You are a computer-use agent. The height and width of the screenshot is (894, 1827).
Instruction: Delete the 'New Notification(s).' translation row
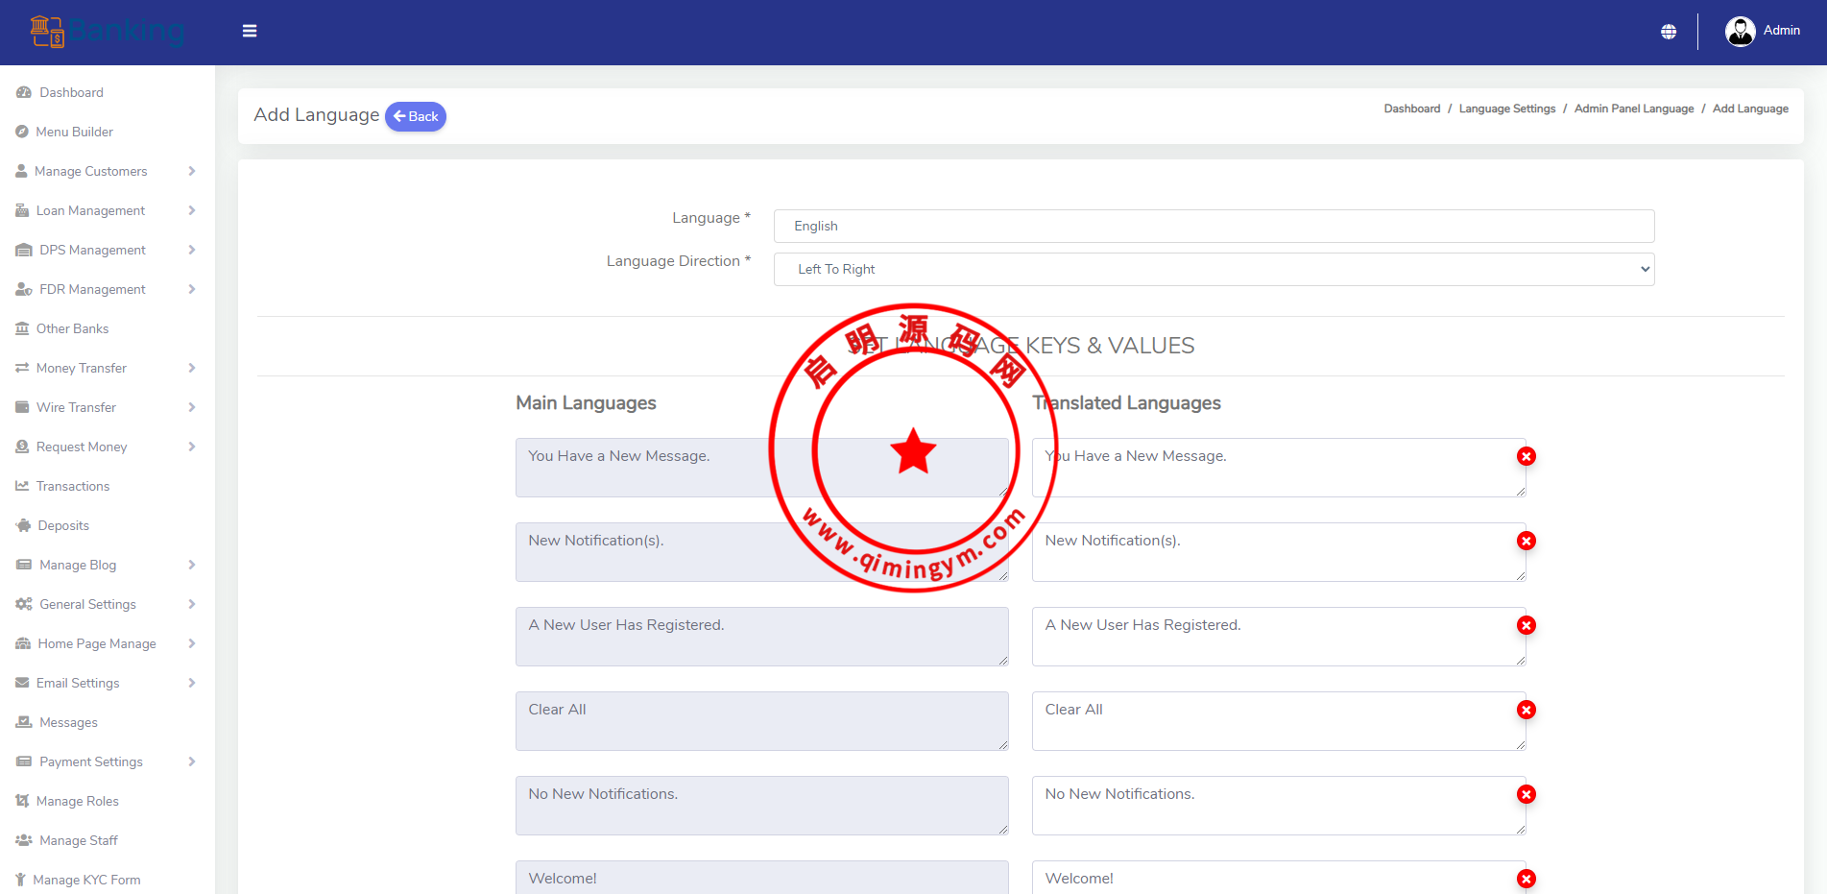(1526, 541)
